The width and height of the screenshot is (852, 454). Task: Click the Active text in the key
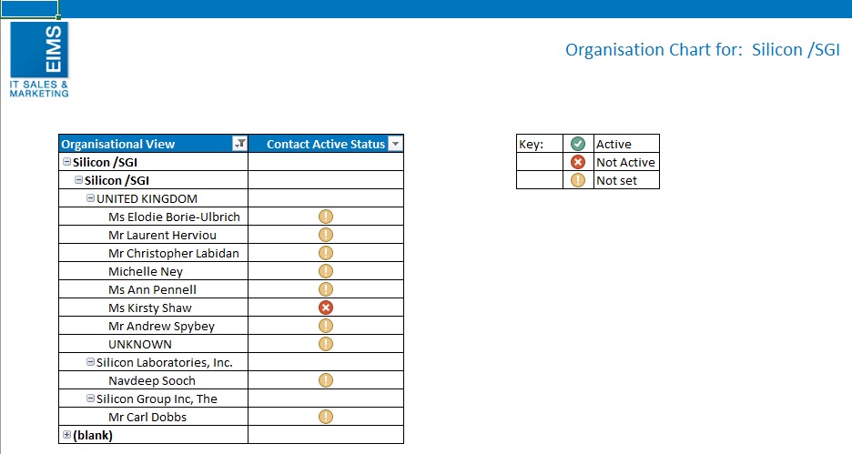(x=614, y=144)
